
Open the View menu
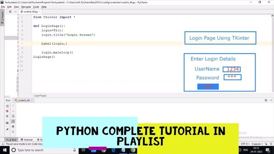pyautogui.click(x=16, y=7)
